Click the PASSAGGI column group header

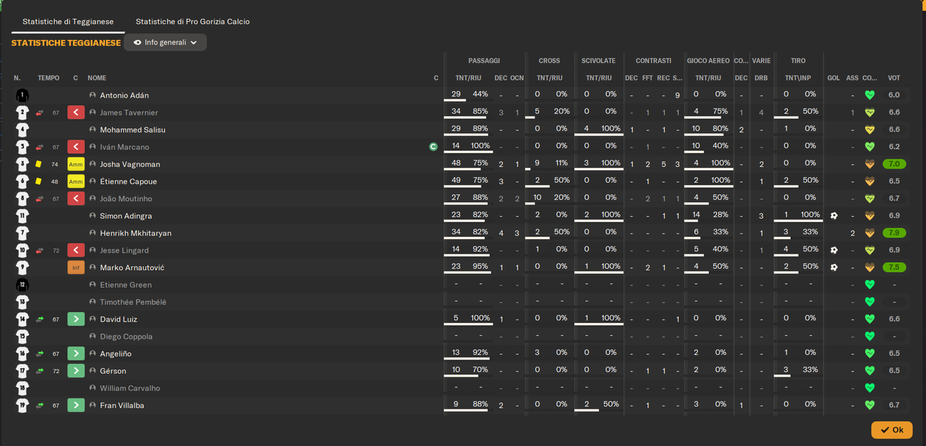click(484, 61)
